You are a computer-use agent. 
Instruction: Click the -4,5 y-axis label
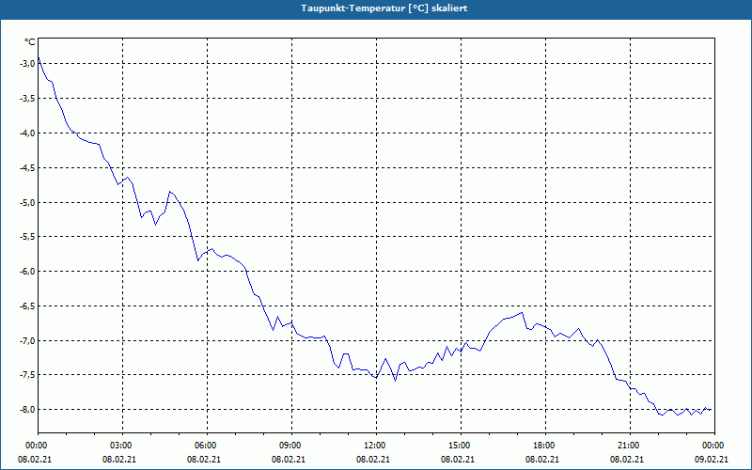click(27, 168)
